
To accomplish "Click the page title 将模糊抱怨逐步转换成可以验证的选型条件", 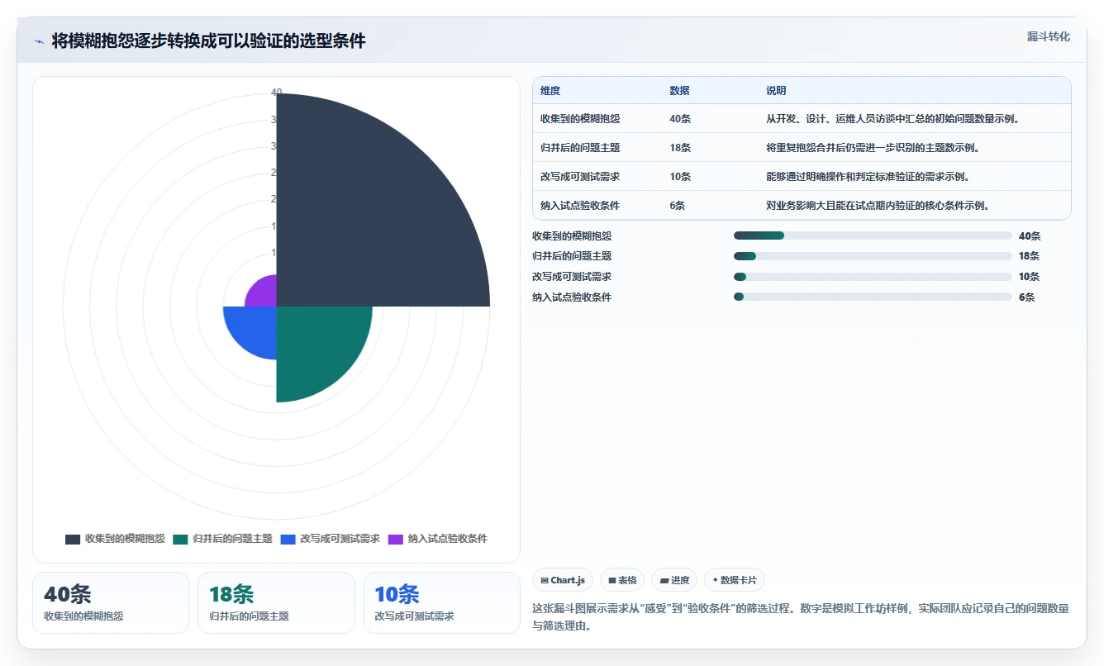I will (208, 41).
